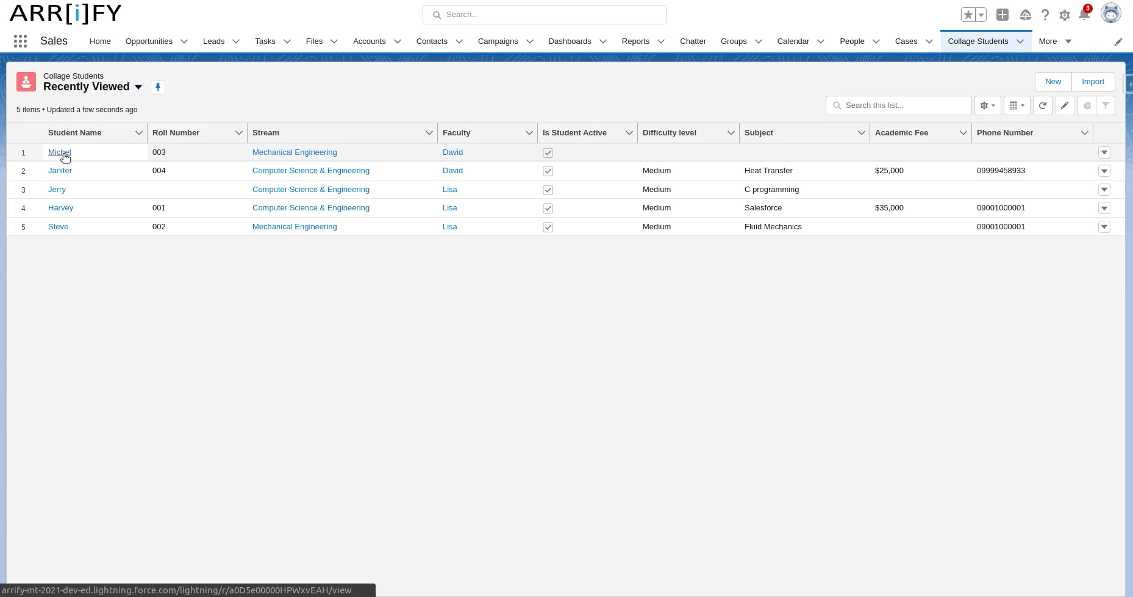Click the New button
Image resolution: width=1133 pixels, height=597 pixels.
pyautogui.click(x=1053, y=81)
